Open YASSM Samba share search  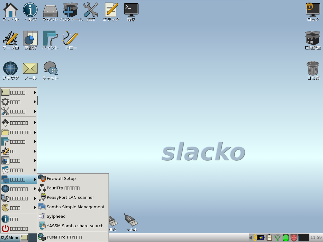click(73, 226)
